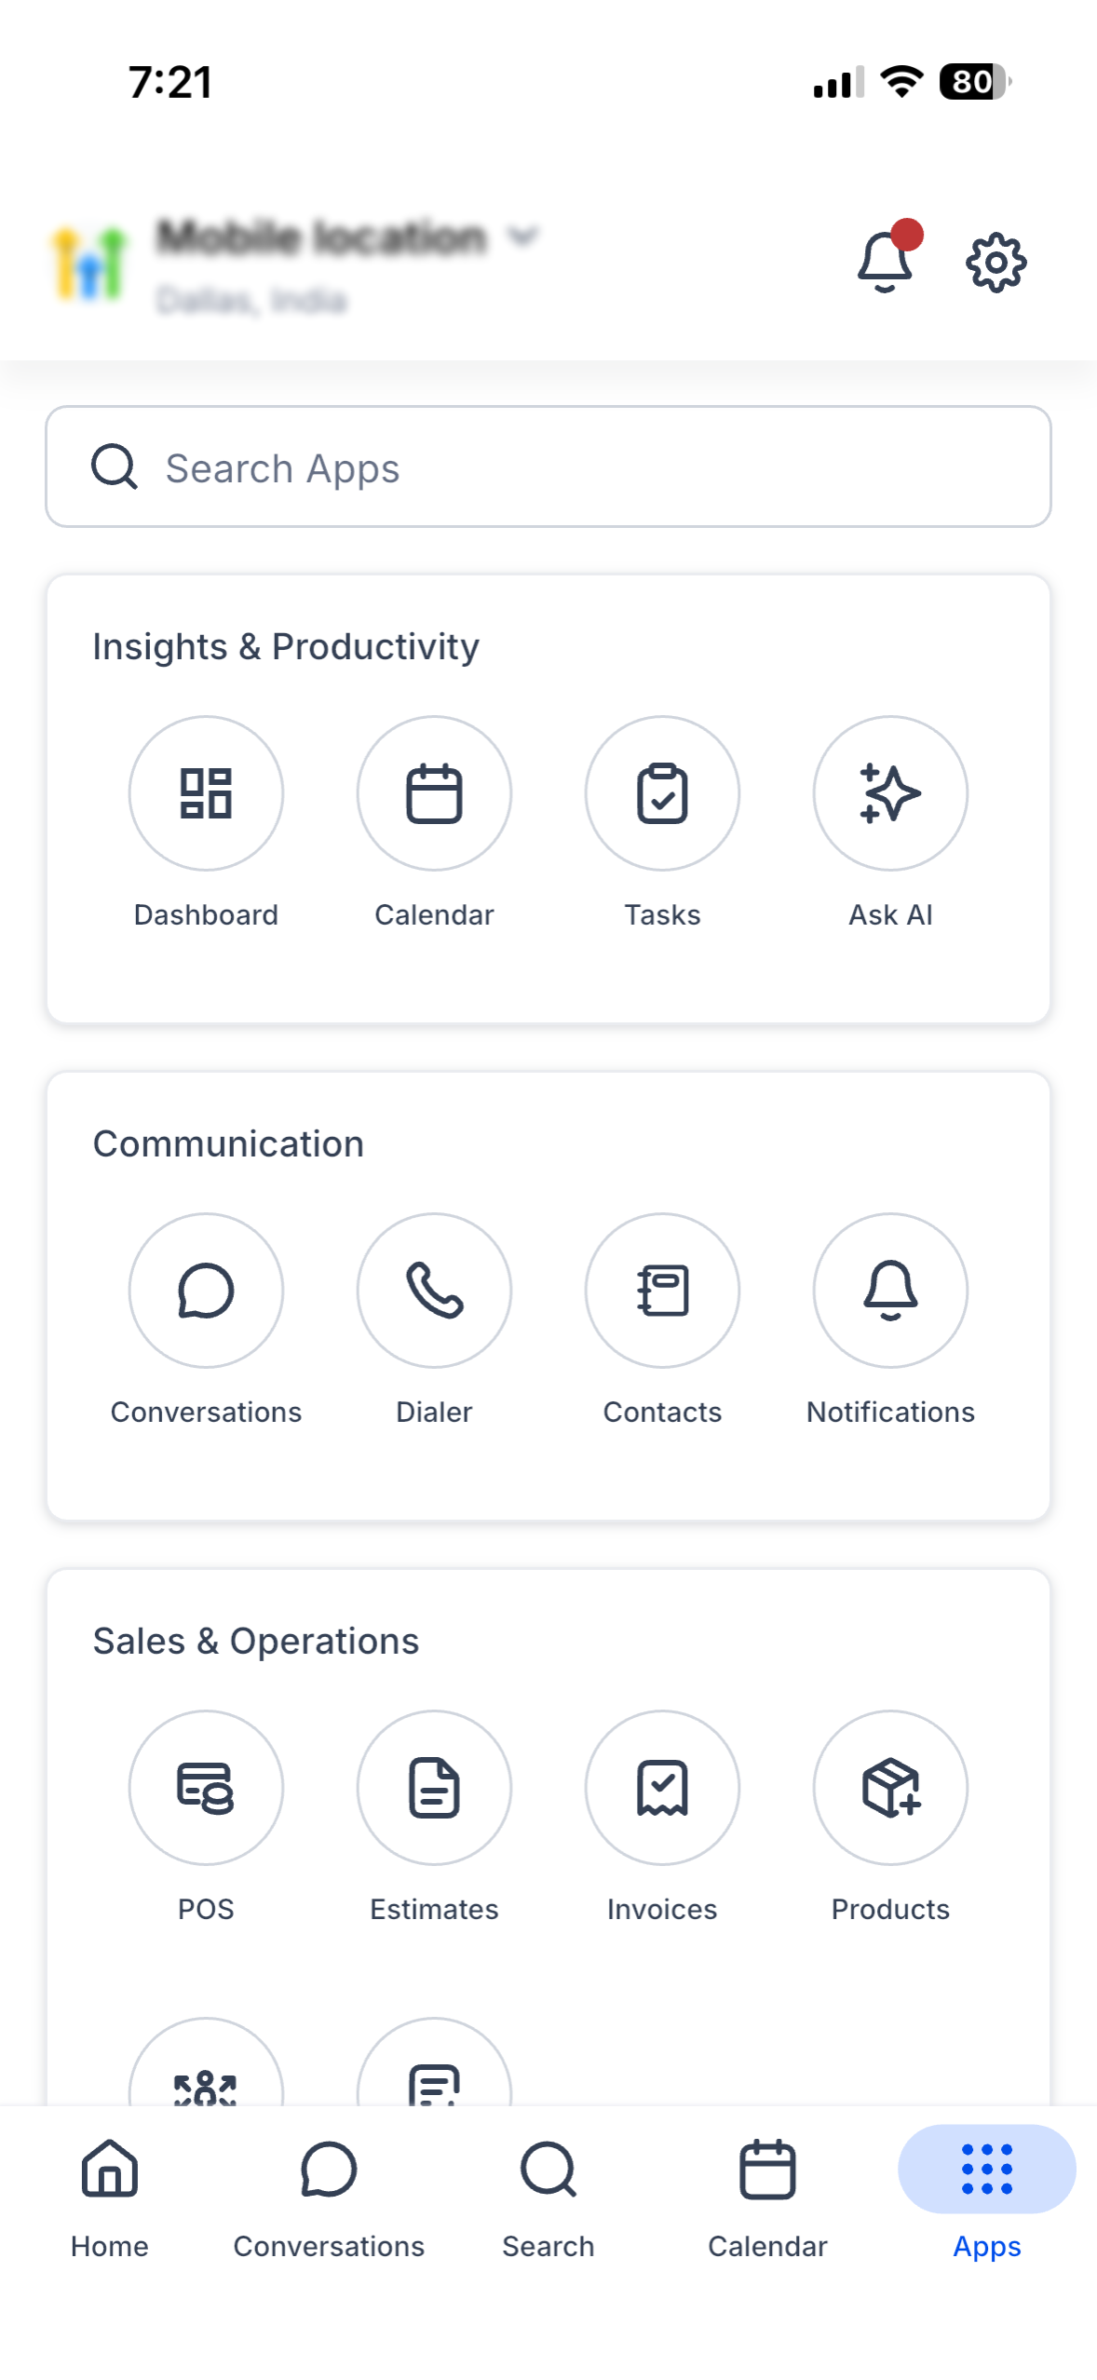
Task: Switch to the Home tab
Action: click(110, 2199)
